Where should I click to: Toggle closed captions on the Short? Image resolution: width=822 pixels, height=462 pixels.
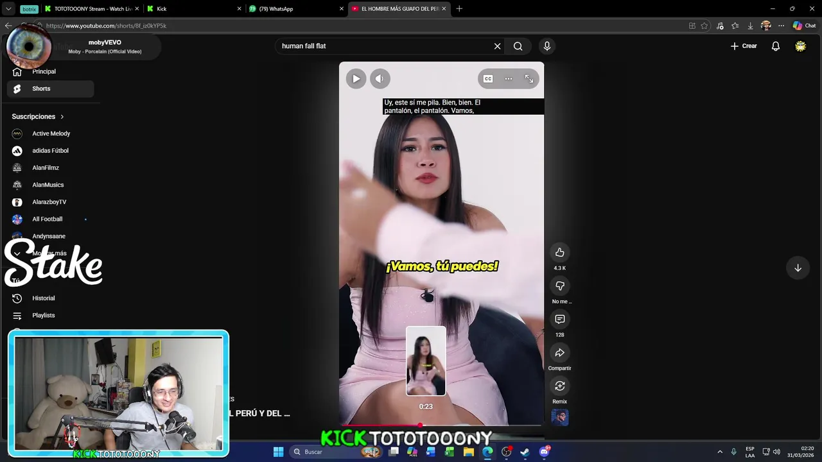pos(488,79)
